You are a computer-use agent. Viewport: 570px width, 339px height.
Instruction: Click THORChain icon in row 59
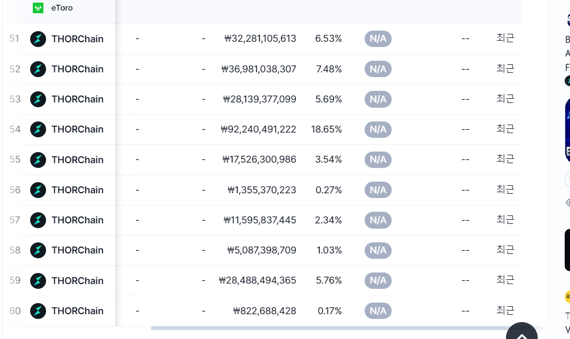click(x=38, y=280)
